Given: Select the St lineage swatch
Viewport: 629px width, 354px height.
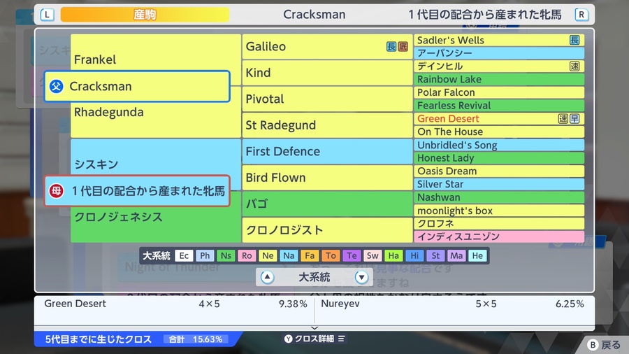Looking at the screenshot, I should tap(435, 255).
